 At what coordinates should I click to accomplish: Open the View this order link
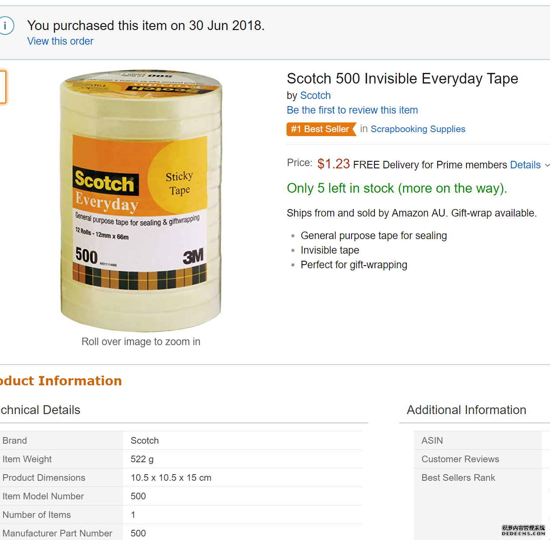[60, 41]
